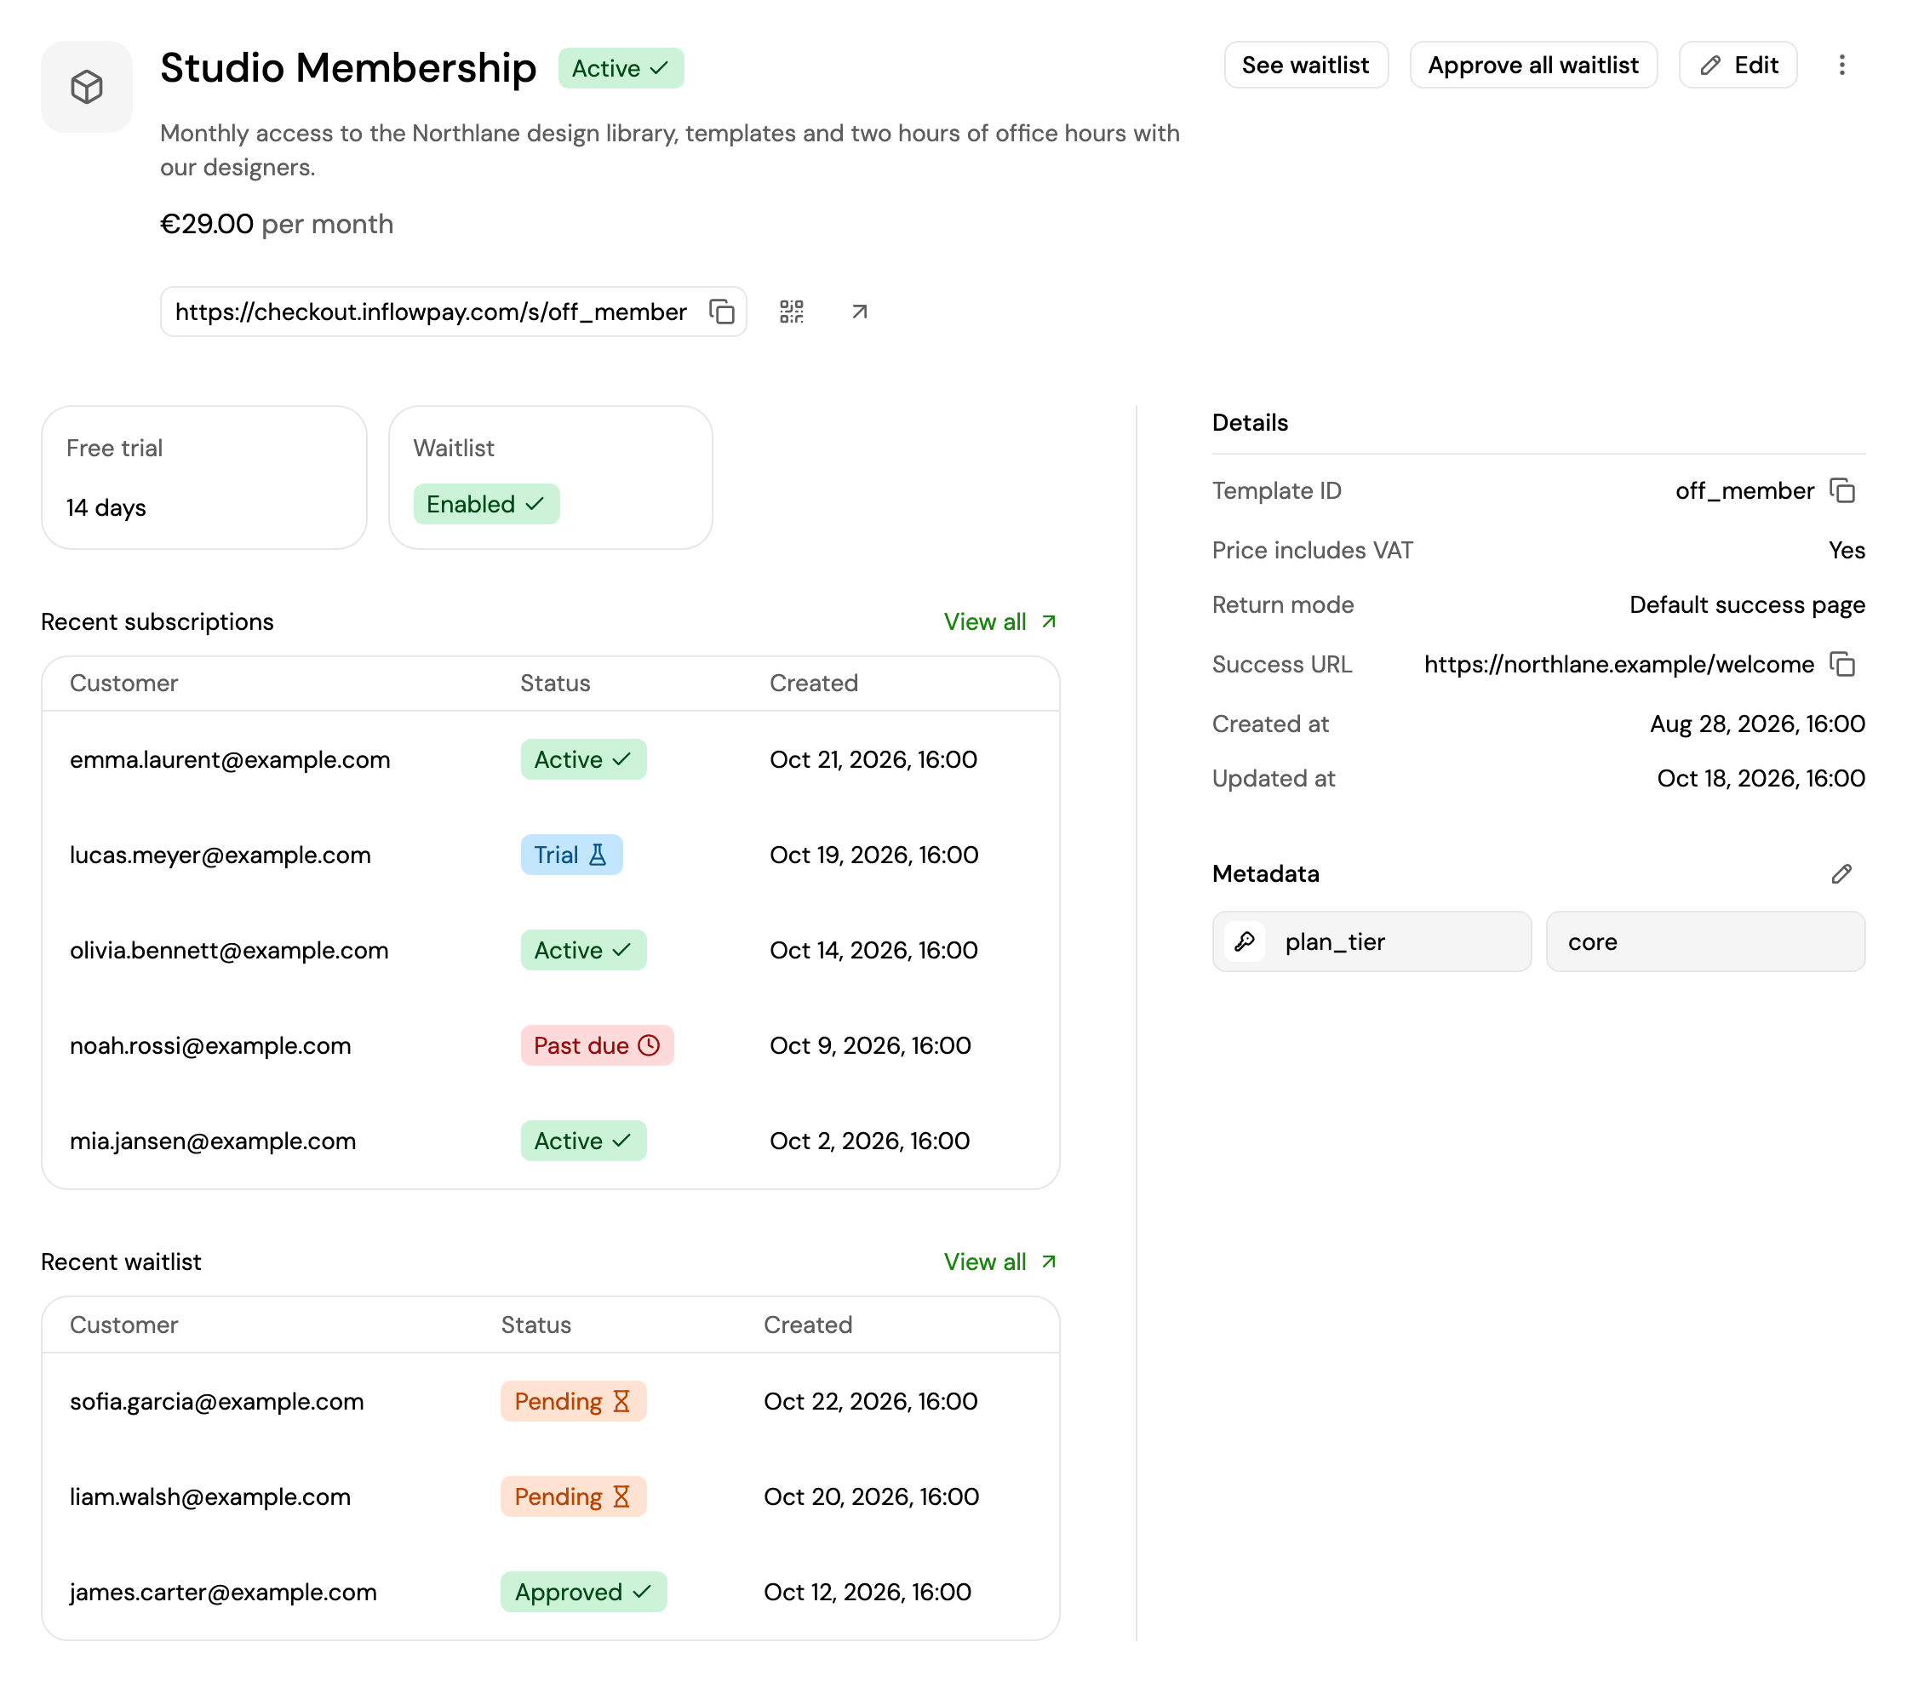1907x1682 pixels.
Task: Click the Default success page value
Action: tap(1747, 605)
